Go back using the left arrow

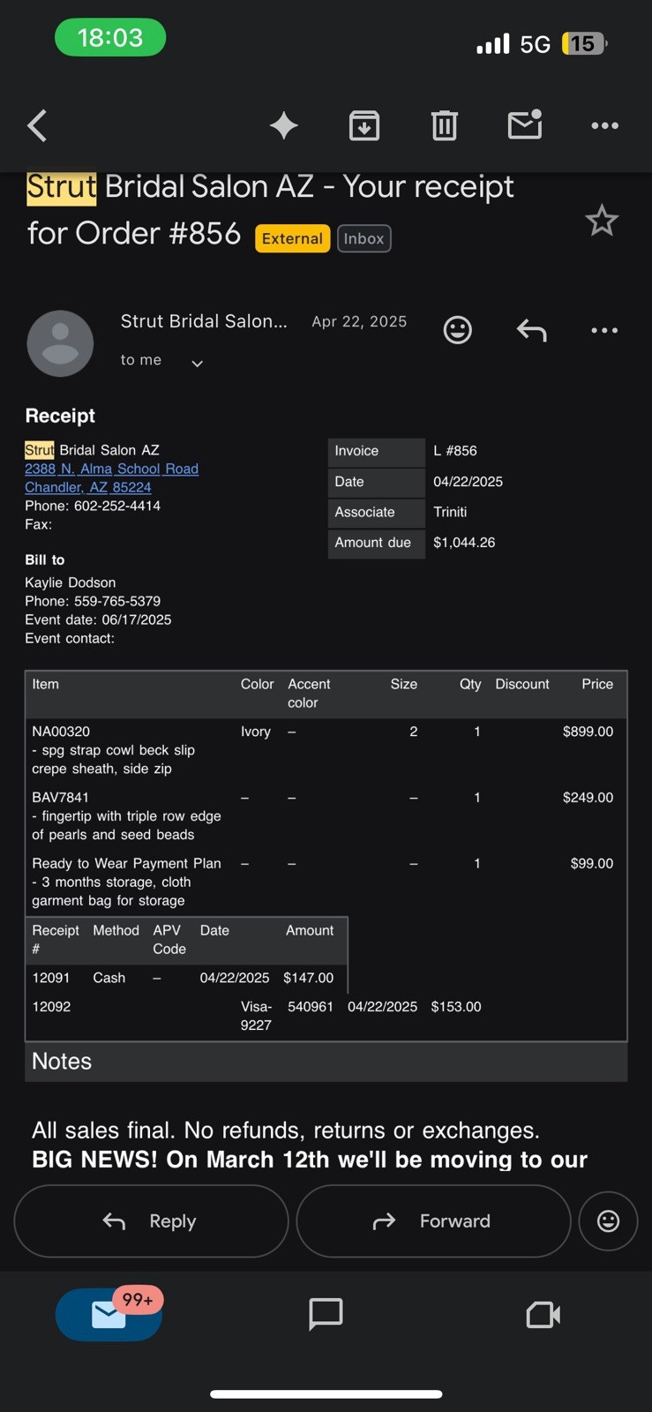coord(37,125)
